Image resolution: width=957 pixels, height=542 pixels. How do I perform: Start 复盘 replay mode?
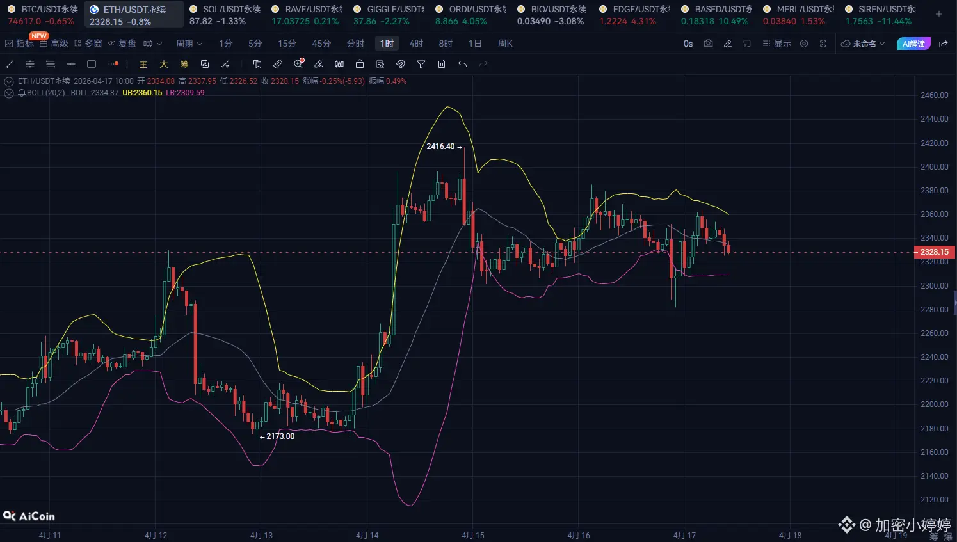122,44
